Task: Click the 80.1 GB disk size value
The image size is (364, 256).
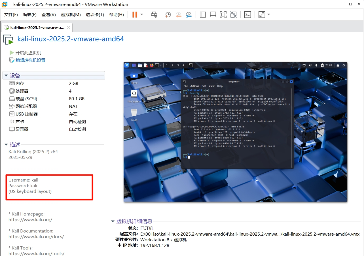Action: click(x=77, y=99)
